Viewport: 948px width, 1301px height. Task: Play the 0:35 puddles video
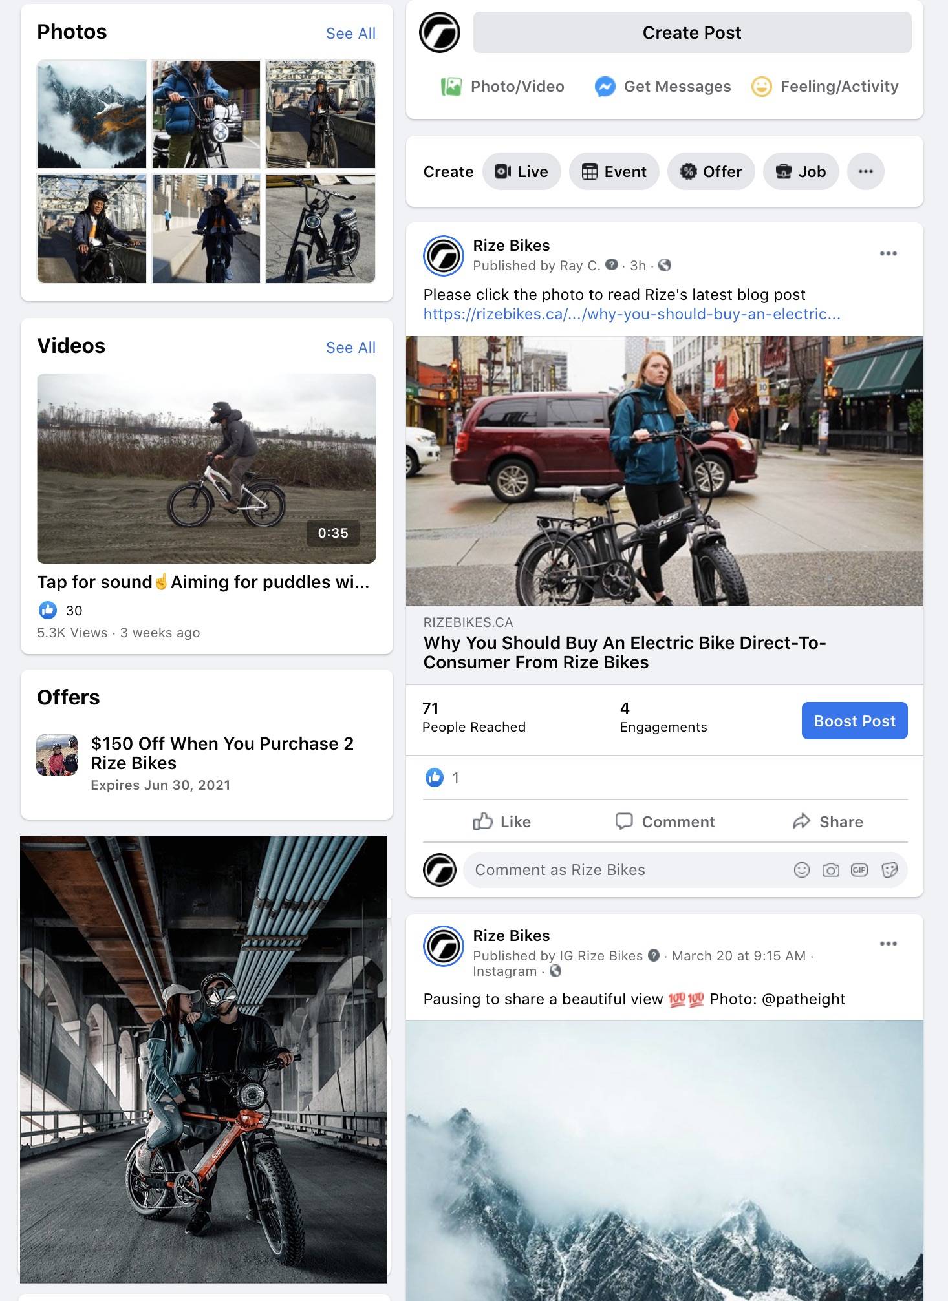pos(206,469)
